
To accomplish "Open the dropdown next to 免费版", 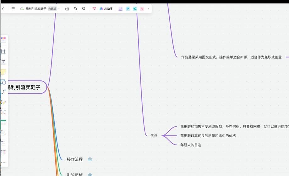I will (x=59, y=9).
